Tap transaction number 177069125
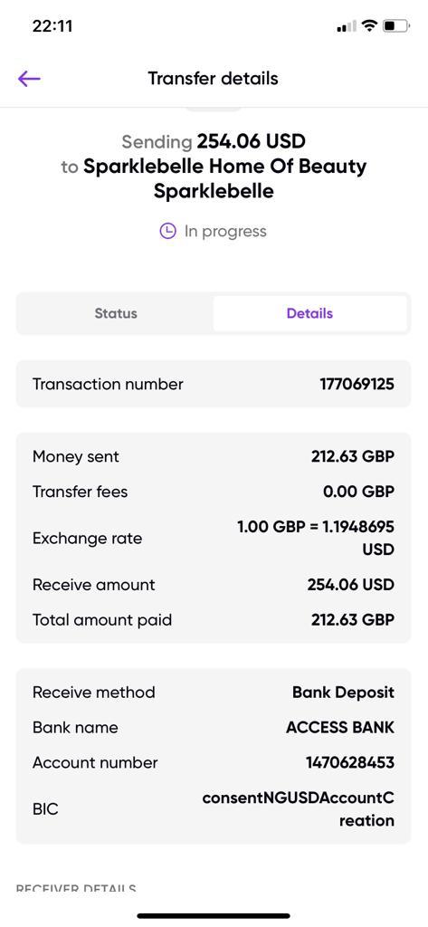 pos(357,384)
